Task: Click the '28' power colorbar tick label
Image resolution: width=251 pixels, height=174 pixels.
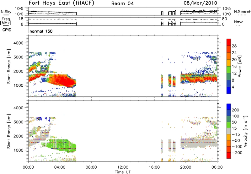Action: [234, 46]
